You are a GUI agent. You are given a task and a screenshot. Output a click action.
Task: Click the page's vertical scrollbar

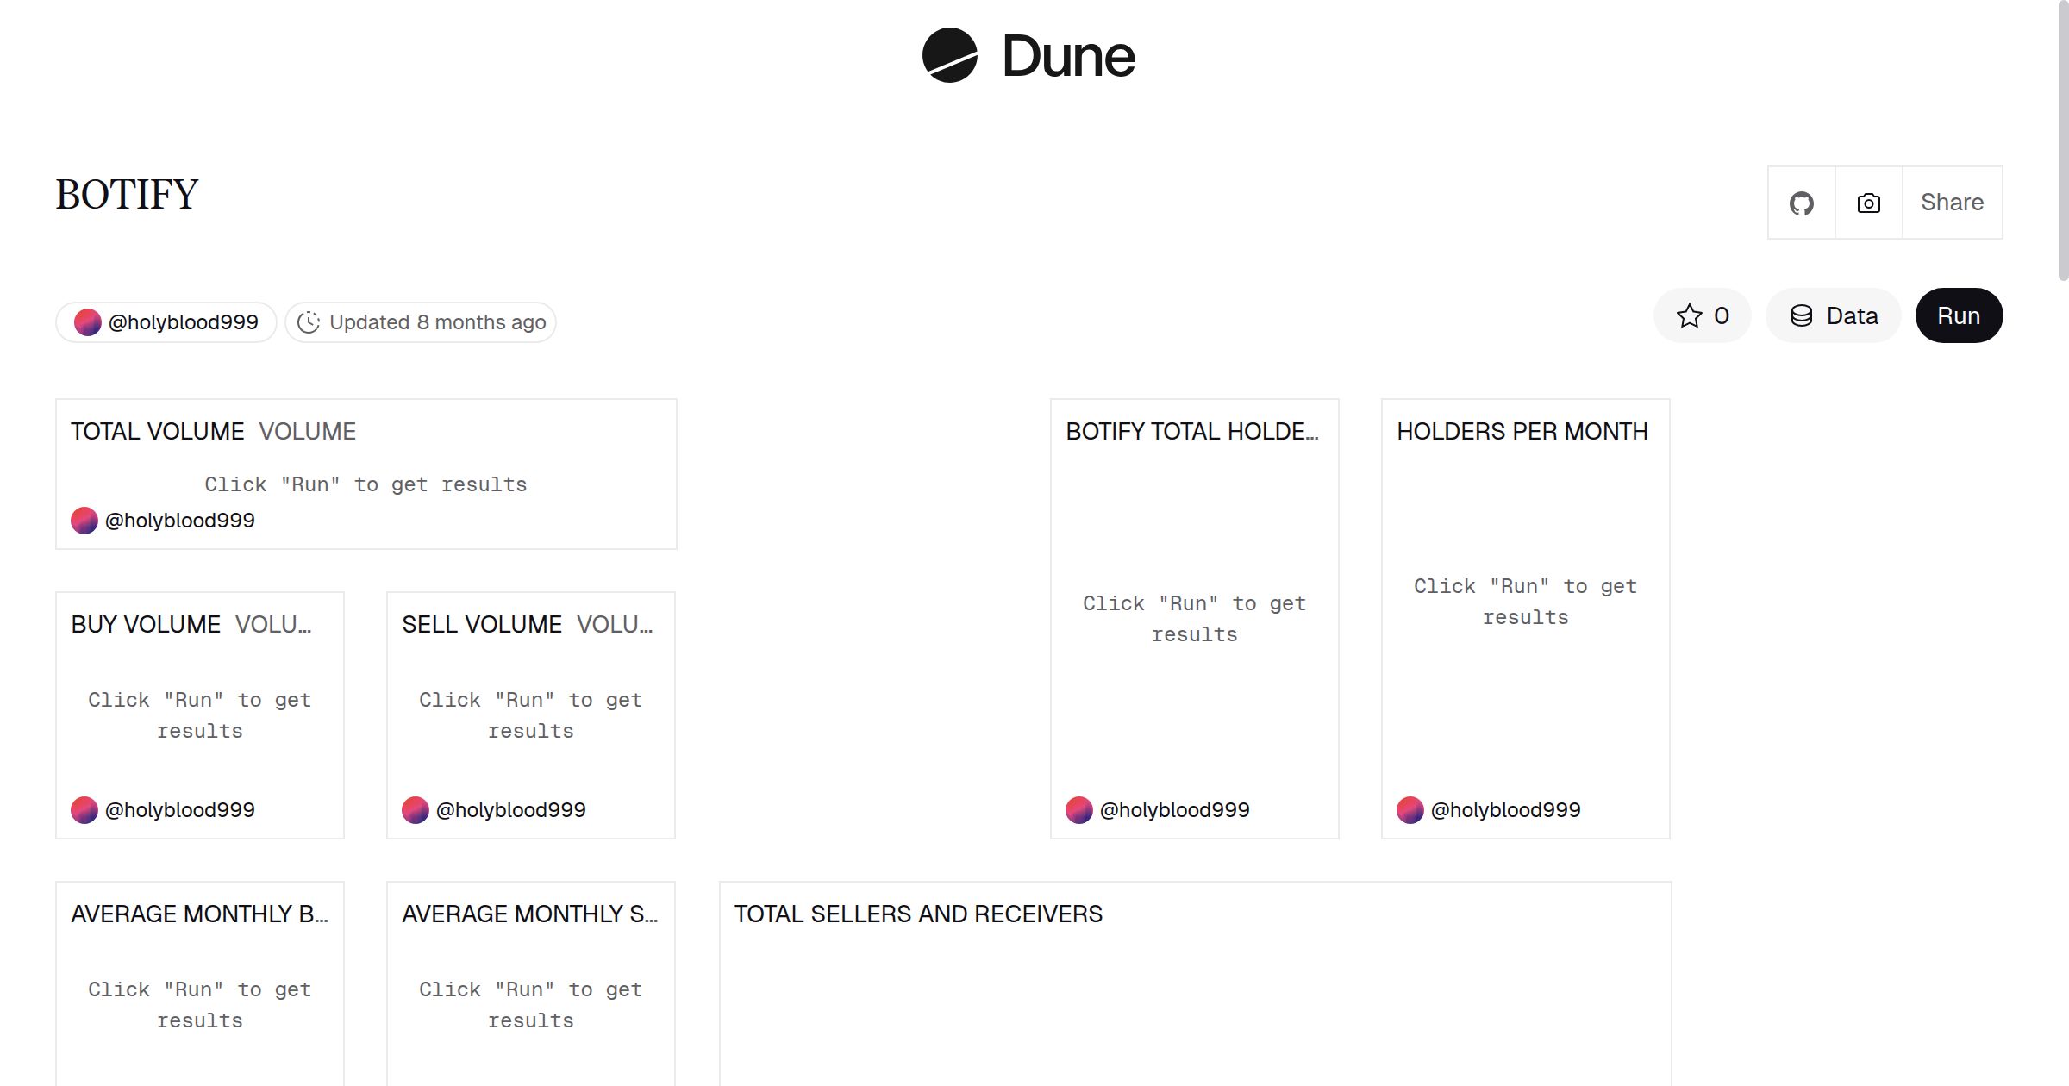[x=2062, y=138]
